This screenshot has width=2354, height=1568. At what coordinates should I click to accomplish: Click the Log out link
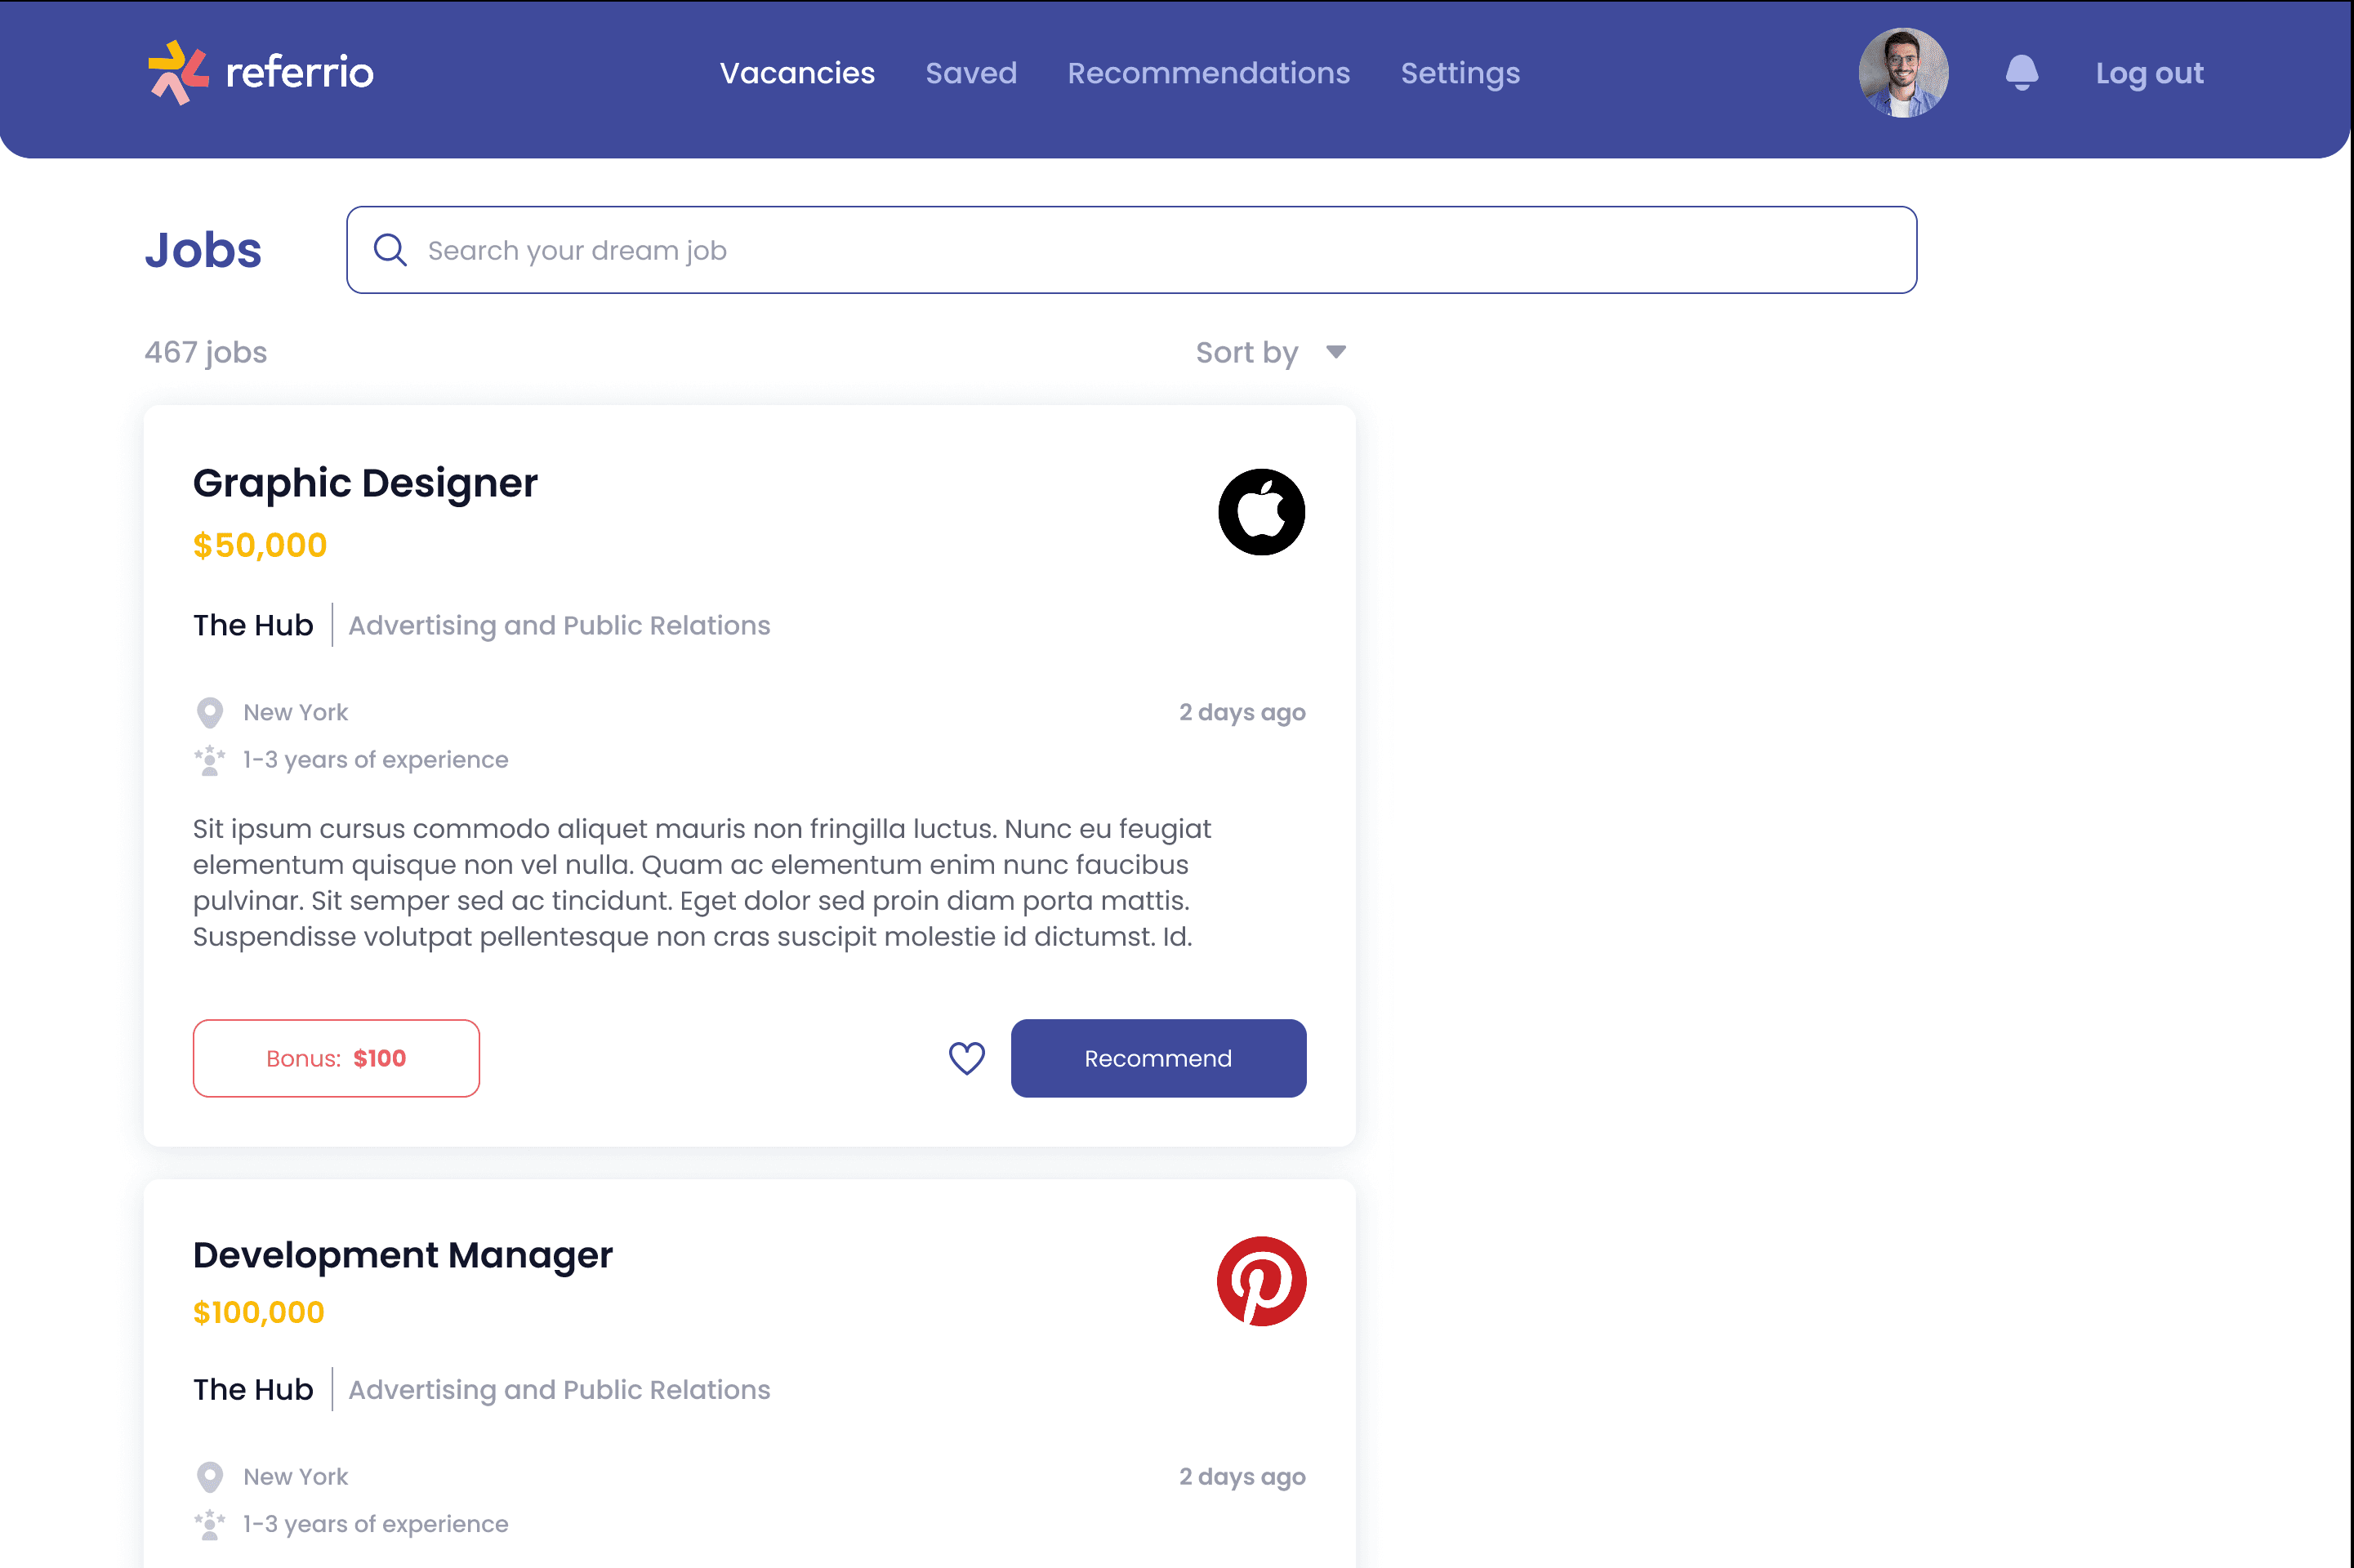(2149, 72)
